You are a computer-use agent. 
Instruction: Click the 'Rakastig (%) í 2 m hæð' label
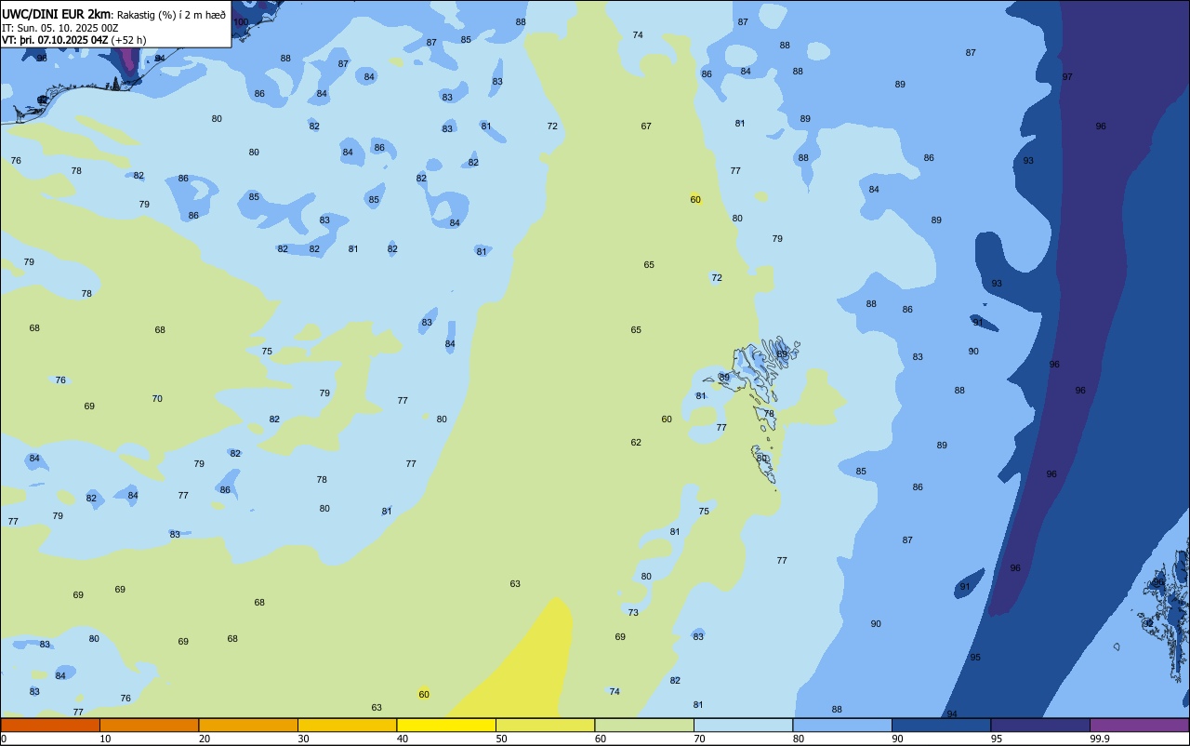172,15
